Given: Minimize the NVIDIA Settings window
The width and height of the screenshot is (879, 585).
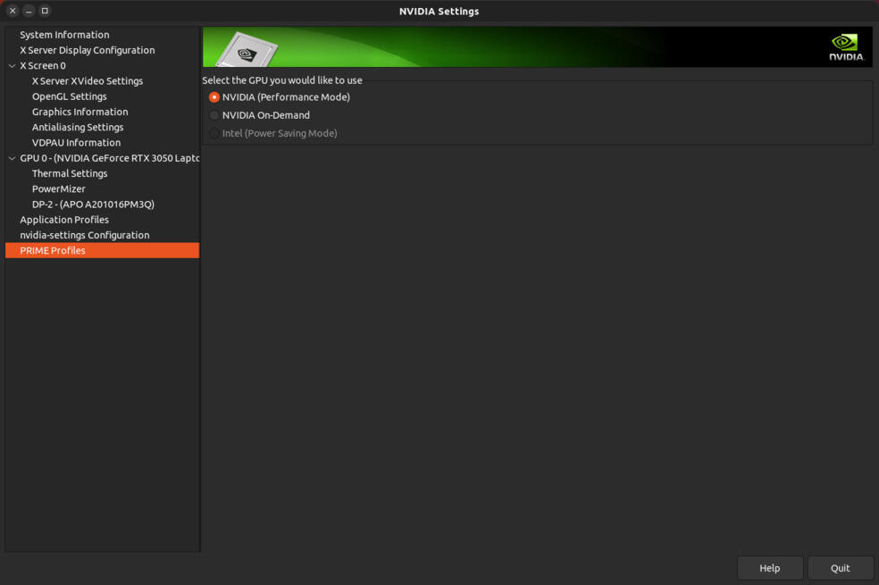Looking at the screenshot, I should pyautogui.click(x=29, y=11).
